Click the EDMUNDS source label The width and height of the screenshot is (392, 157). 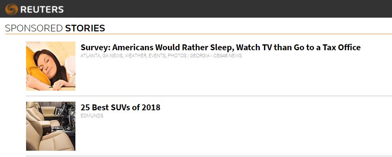pyautogui.click(x=92, y=116)
